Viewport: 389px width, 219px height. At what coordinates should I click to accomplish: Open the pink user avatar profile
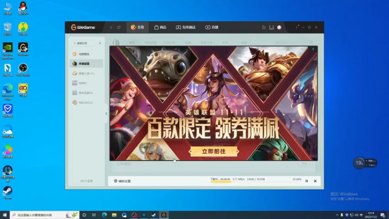click(x=279, y=27)
